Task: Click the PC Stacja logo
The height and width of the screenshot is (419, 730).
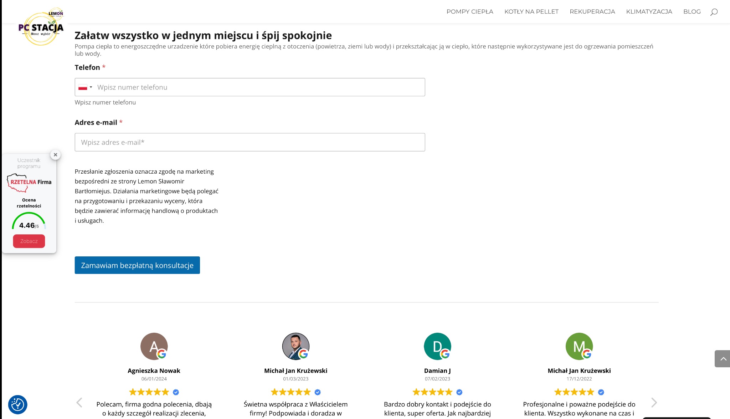Action: point(41,27)
